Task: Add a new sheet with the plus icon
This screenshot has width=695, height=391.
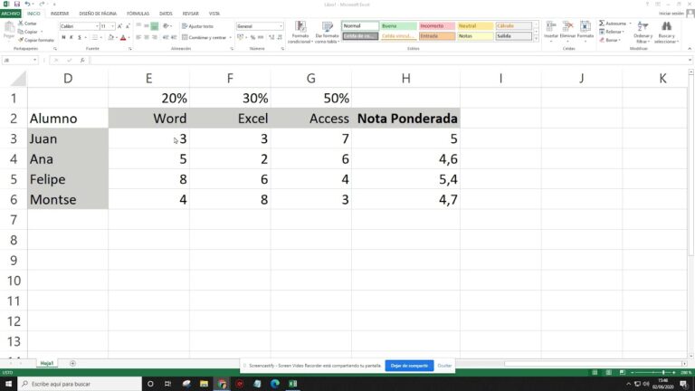Action: (x=72, y=363)
